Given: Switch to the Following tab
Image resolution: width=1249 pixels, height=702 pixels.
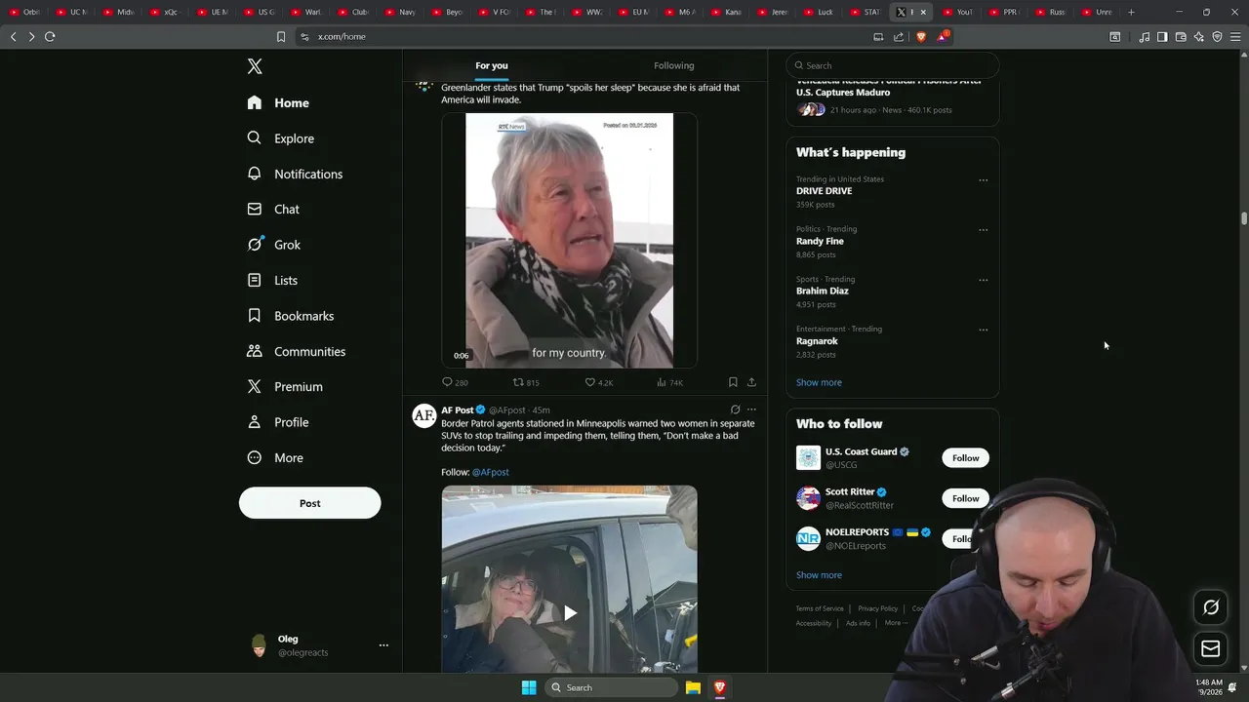Looking at the screenshot, I should 674,65.
